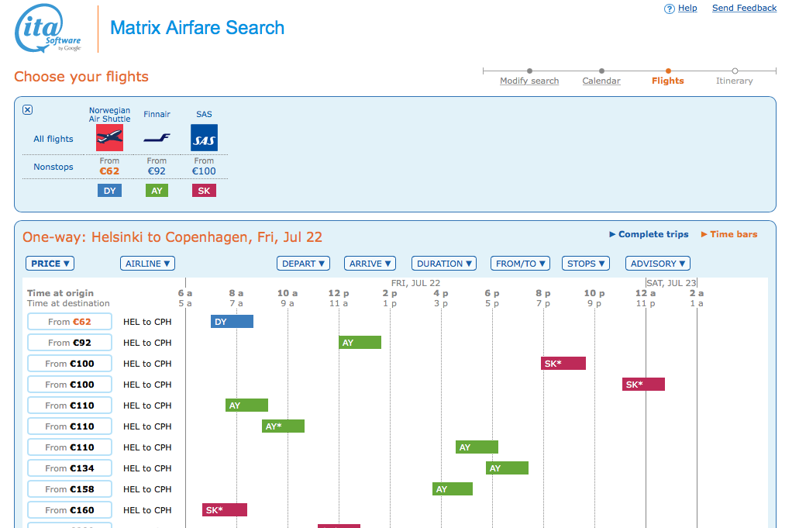Open the AIRLINE filter dropdown

click(147, 264)
